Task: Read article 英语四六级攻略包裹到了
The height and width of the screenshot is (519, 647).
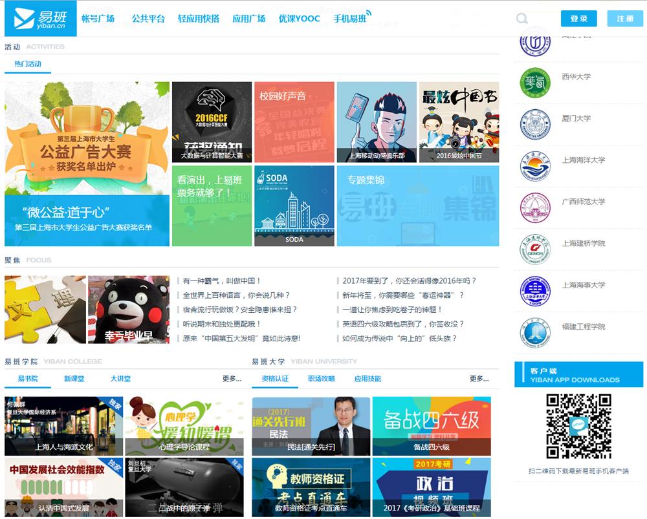Action: click(403, 324)
